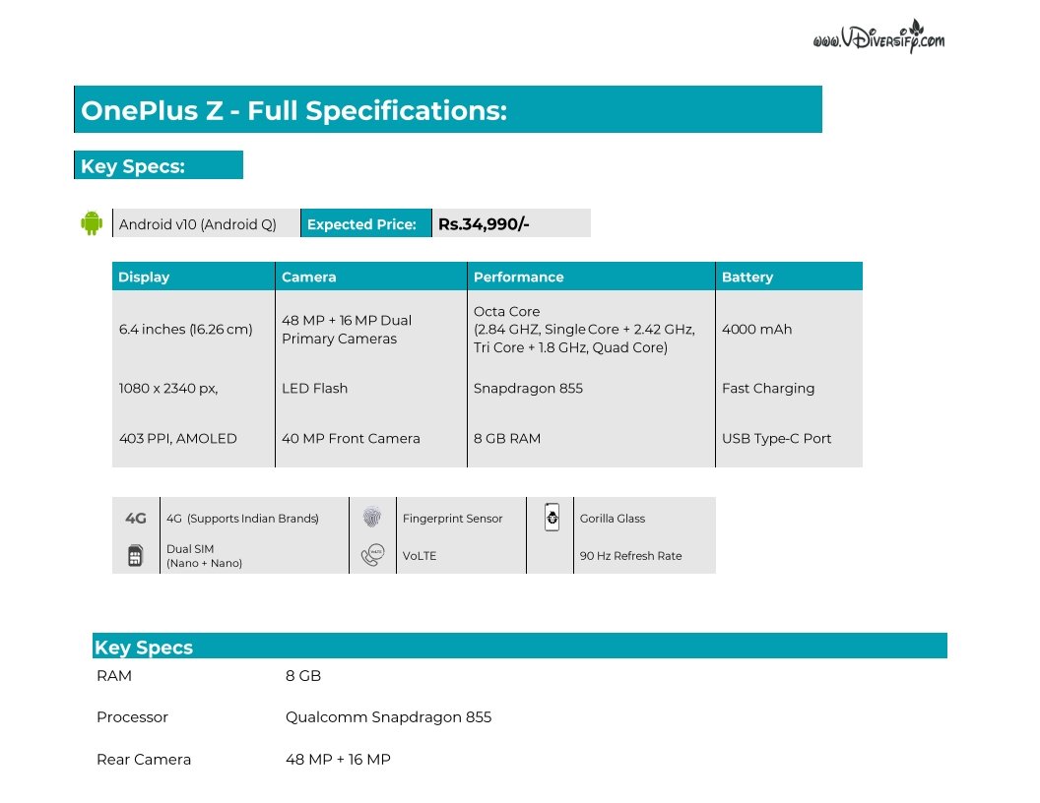
Task: Click the Octa Core processor description
Action: pyautogui.click(x=584, y=330)
